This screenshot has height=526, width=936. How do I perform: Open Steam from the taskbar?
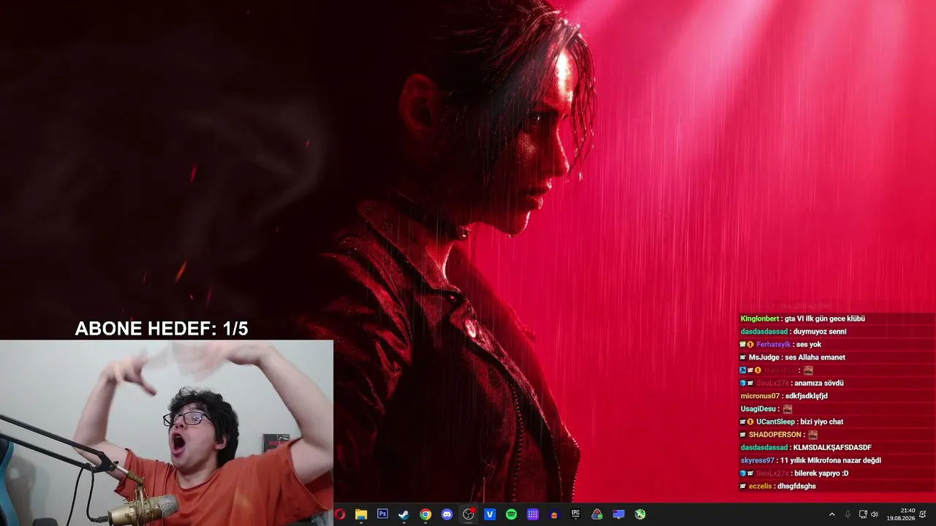pyautogui.click(x=404, y=514)
